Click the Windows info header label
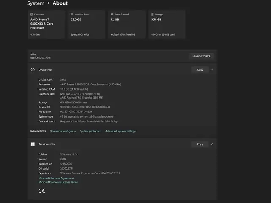 47,144
